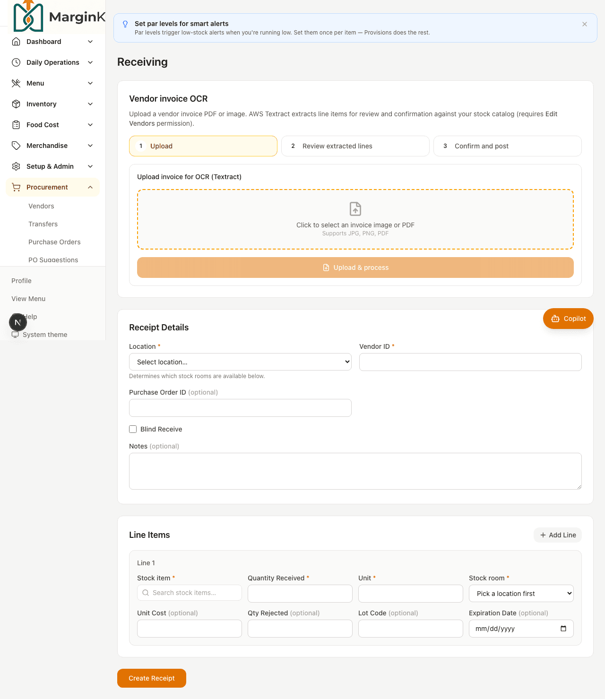The image size is (605, 699).
Task: Toggle the Blind Receive checkbox
Action: pyautogui.click(x=133, y=429)
